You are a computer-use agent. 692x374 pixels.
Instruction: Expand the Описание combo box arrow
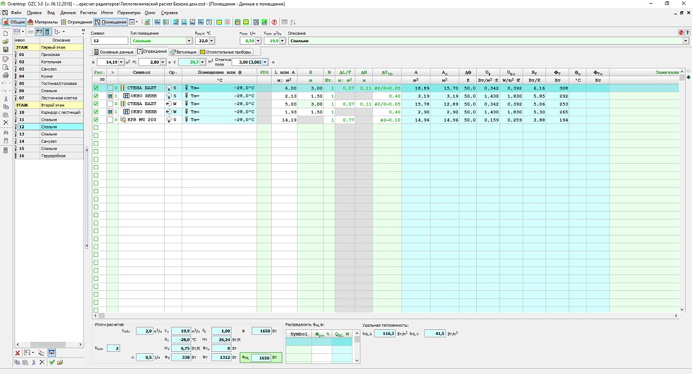(685, 41)
